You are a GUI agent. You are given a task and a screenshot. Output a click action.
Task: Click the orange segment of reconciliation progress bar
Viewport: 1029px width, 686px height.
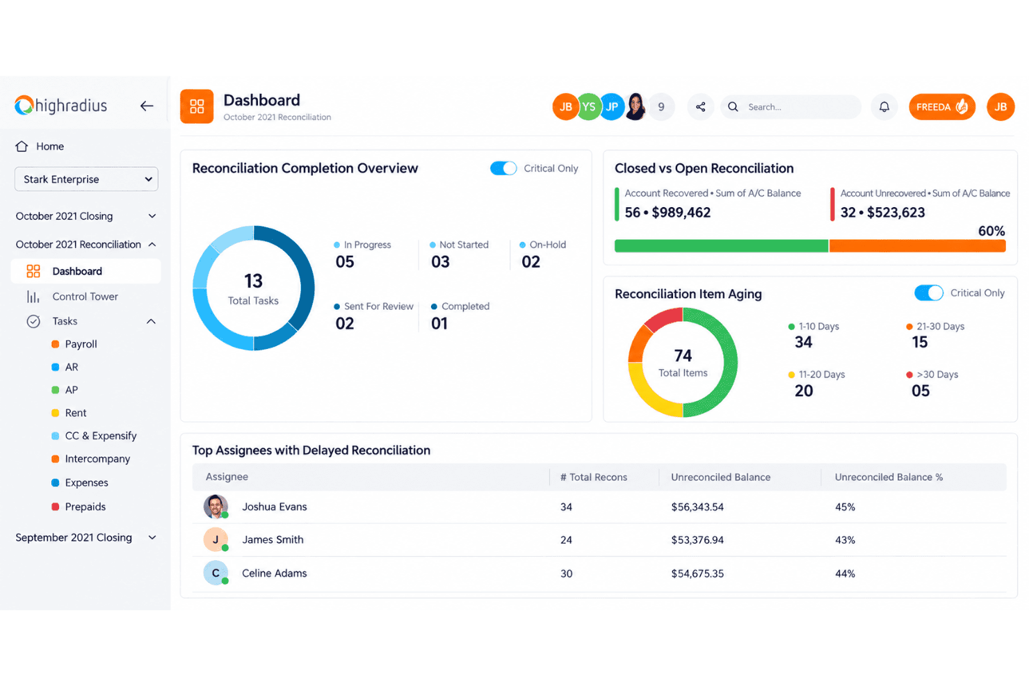click(x=918, y=246)
